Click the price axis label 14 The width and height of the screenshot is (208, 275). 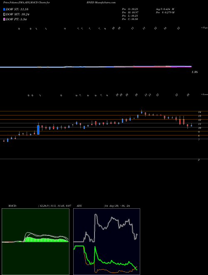pyautogui.click(x=199, y=112)
